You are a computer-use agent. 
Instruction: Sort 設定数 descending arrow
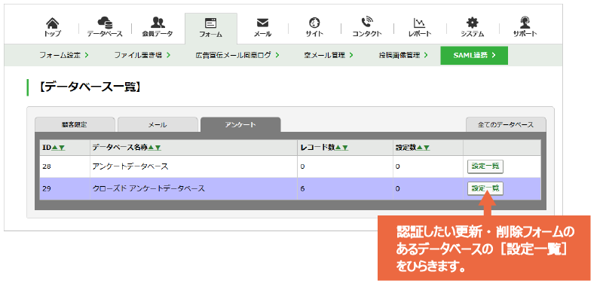(x=427, y=148)
